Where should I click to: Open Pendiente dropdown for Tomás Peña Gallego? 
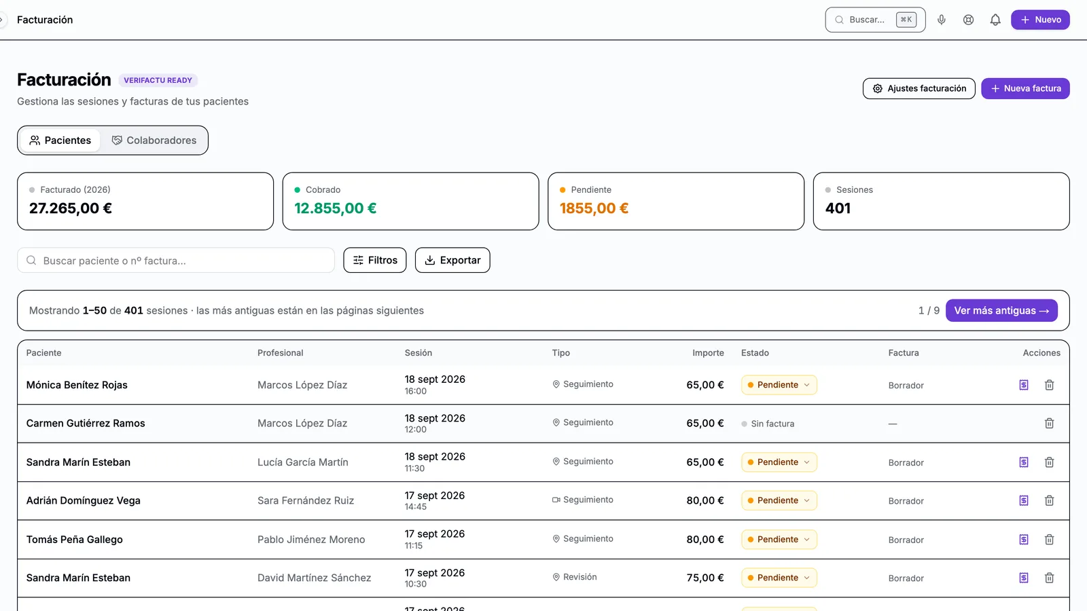779,540
